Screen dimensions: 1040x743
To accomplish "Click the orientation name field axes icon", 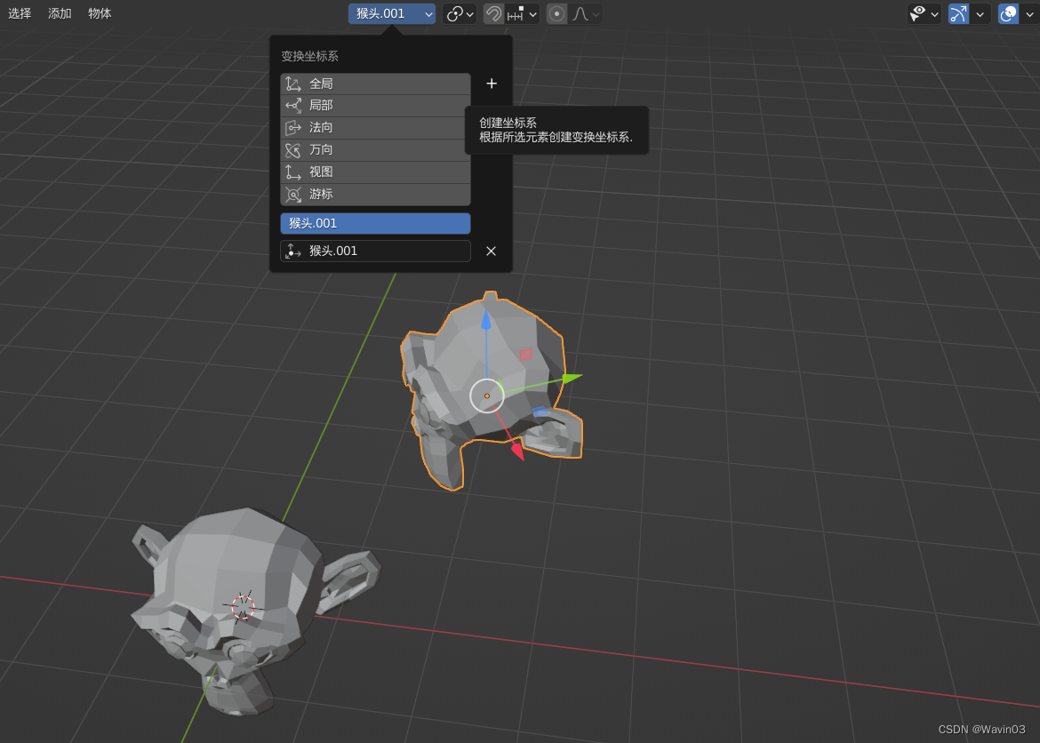I will click(293, 251).
